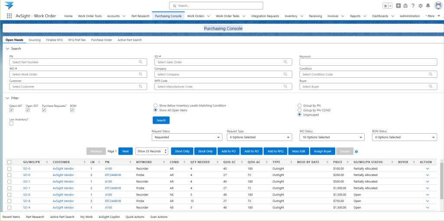444x221 pixels.
Task: Open the user avatar profile menu
Action: [x=438, y=6]
